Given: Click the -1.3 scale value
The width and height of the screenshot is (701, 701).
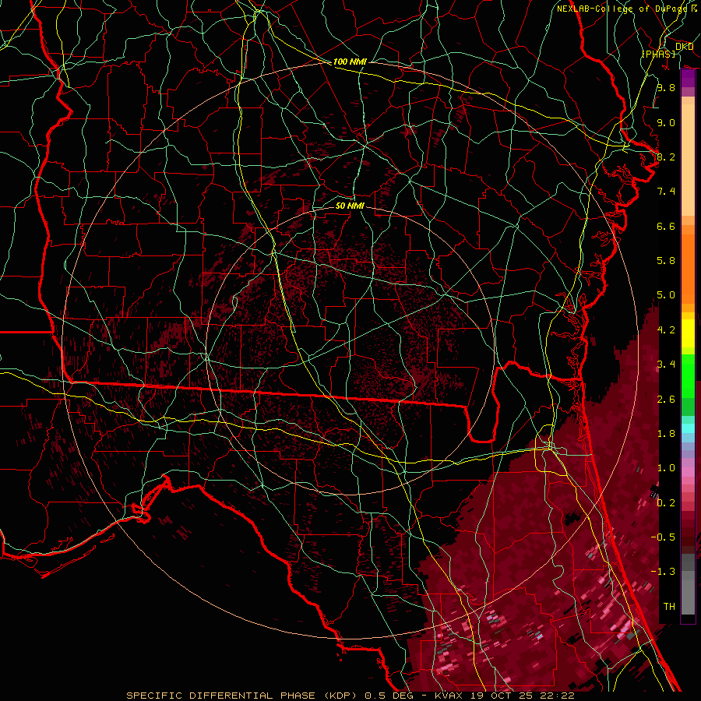Looking at the screenshot, I should (663, 572).
